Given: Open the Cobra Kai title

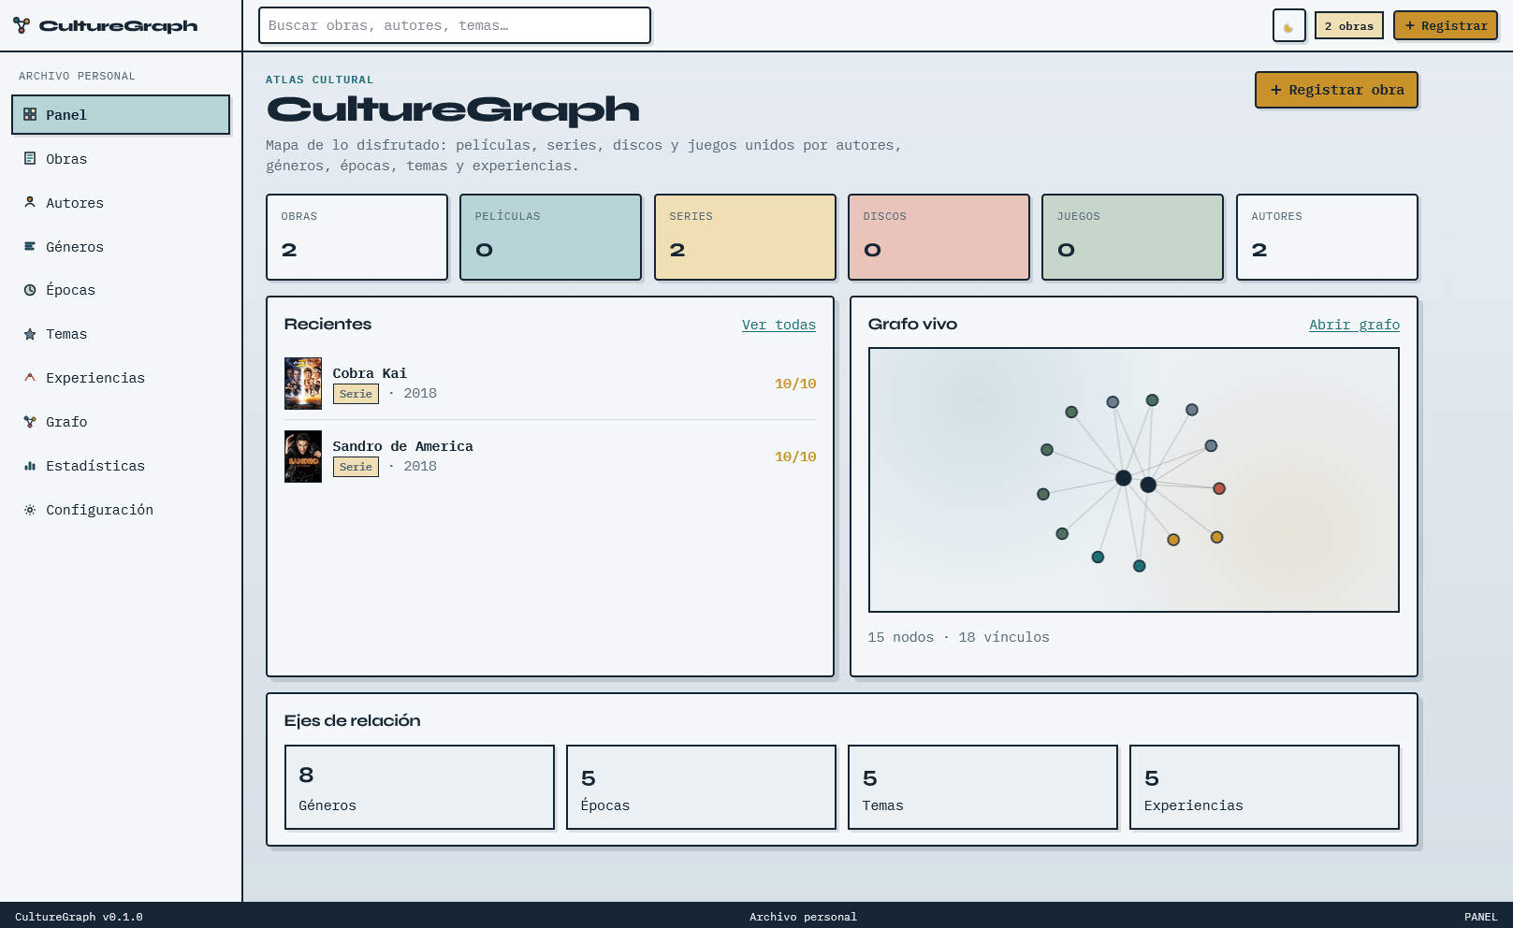Looking at the screenshot, I should (370, 373).
